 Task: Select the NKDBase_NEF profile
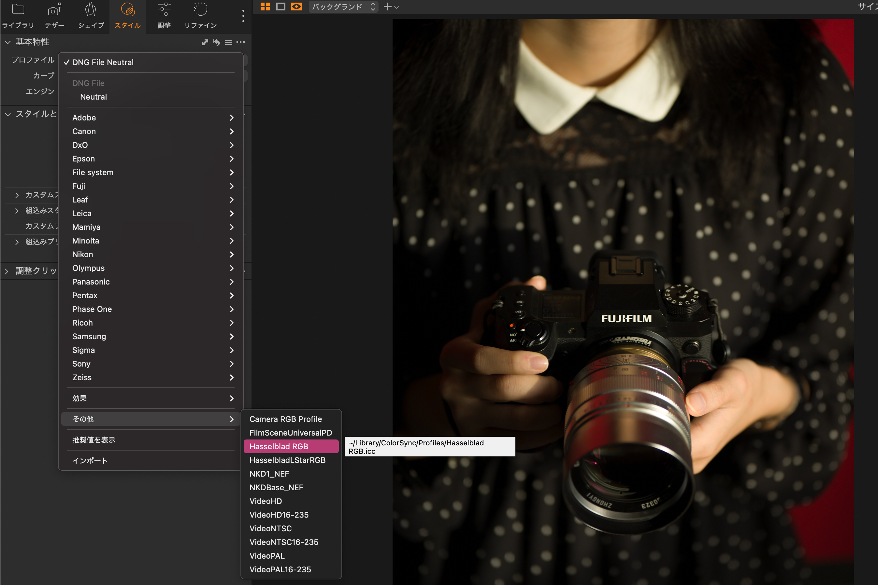291,488
